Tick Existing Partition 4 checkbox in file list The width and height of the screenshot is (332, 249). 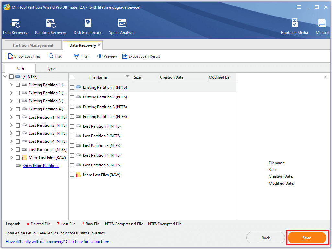tap(72, 117)
